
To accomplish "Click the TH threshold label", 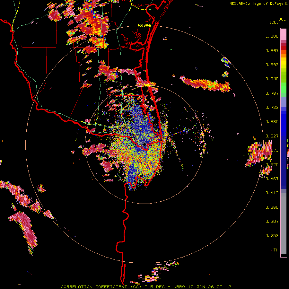I will tap(276, 250).
